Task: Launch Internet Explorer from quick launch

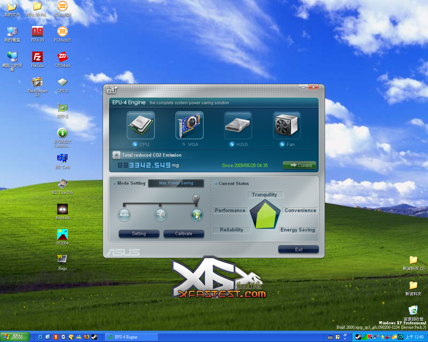Action: coord(40,337)
